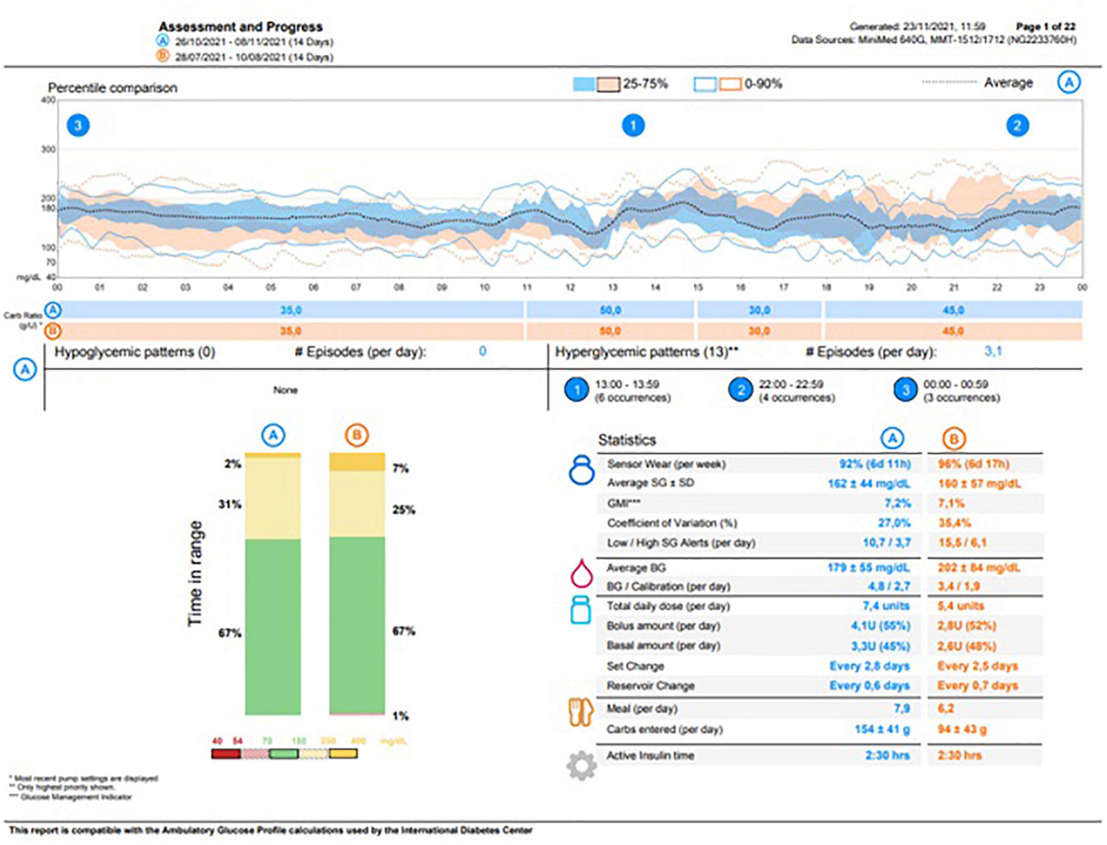Click the blue A circle beside the 26/10/2021 date range
This screenshot has height=845, width=1107.
(163, 41)
